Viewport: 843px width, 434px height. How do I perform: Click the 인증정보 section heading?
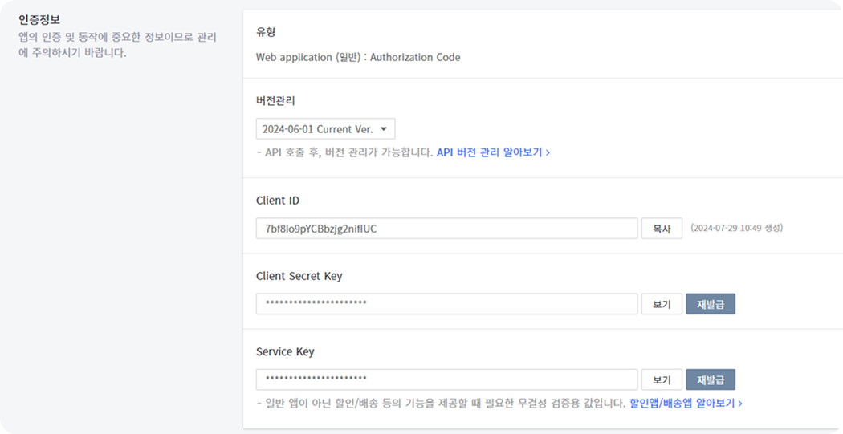point(39,20)
